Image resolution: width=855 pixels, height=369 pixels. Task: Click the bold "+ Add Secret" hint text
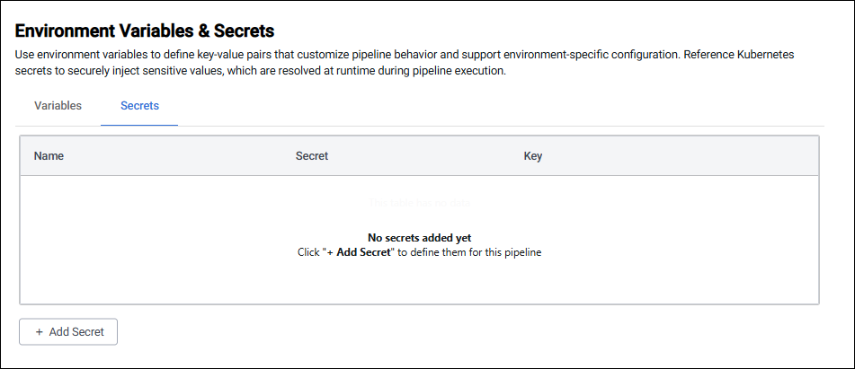[x=358, y=252]
